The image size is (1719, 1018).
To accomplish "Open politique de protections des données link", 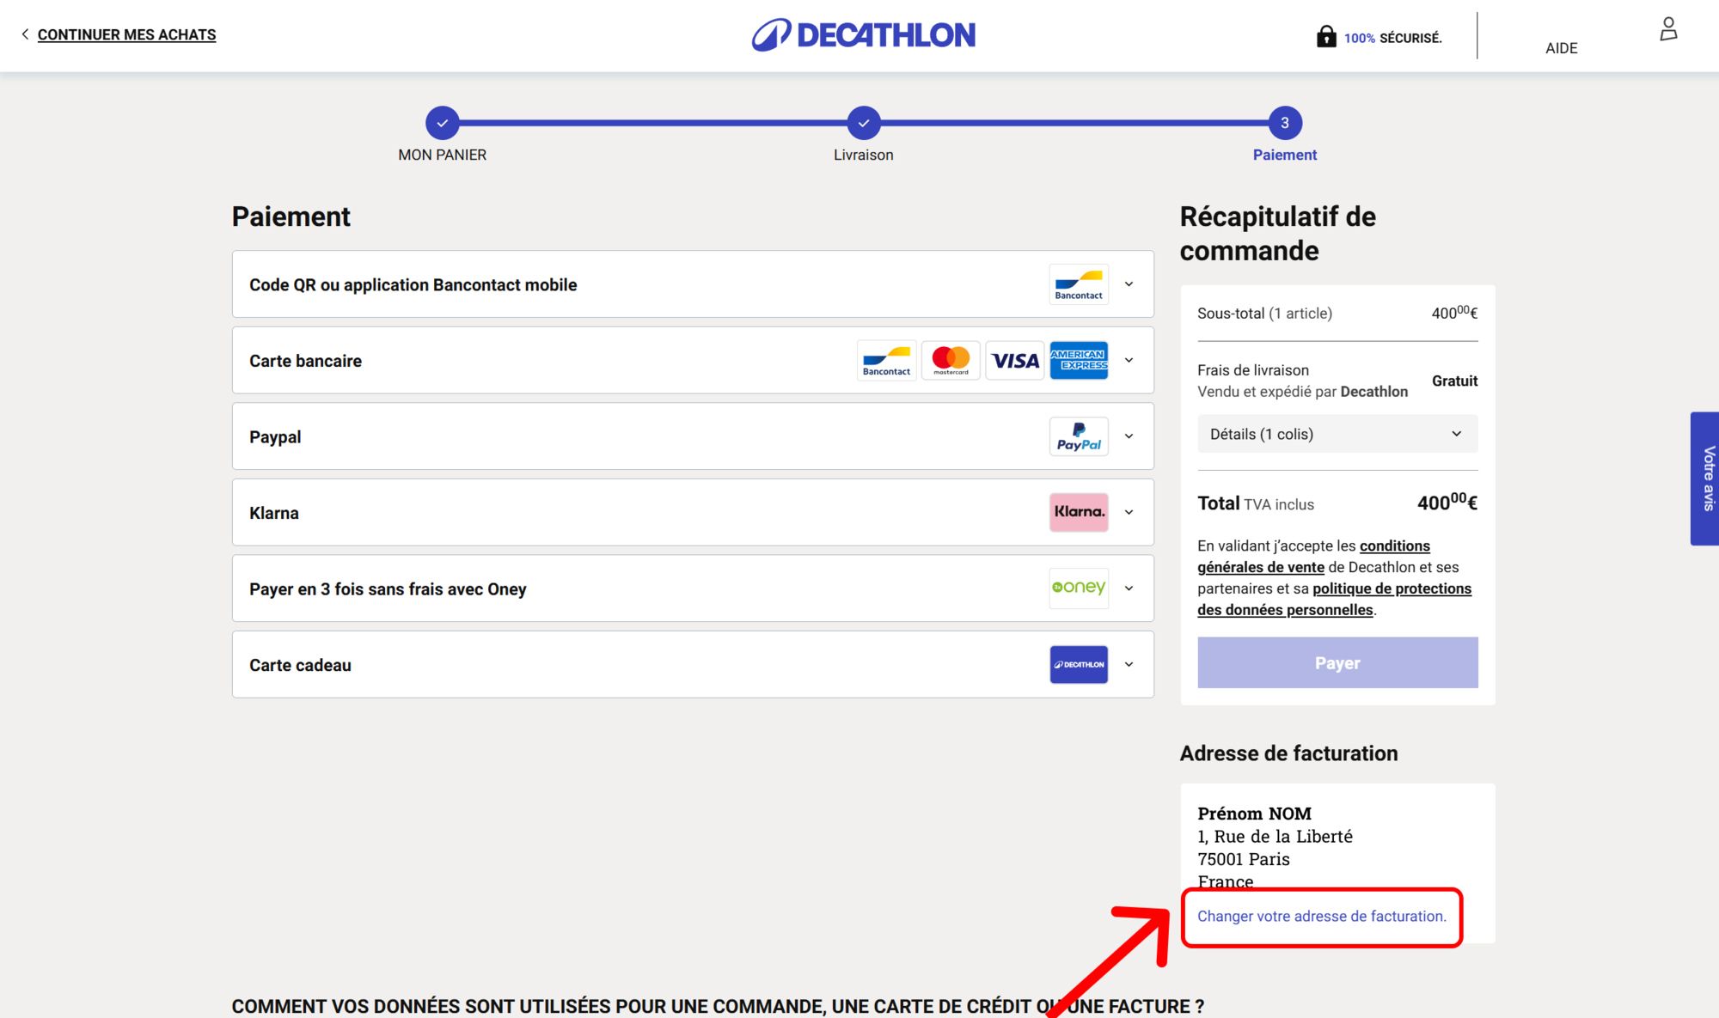I will point(1335,599).
